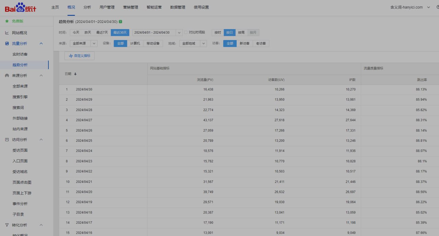The height and width of the screenshot is (236, 439).
Task: Click the 访问分析 sidebar icon
Action: click(7, 140)
